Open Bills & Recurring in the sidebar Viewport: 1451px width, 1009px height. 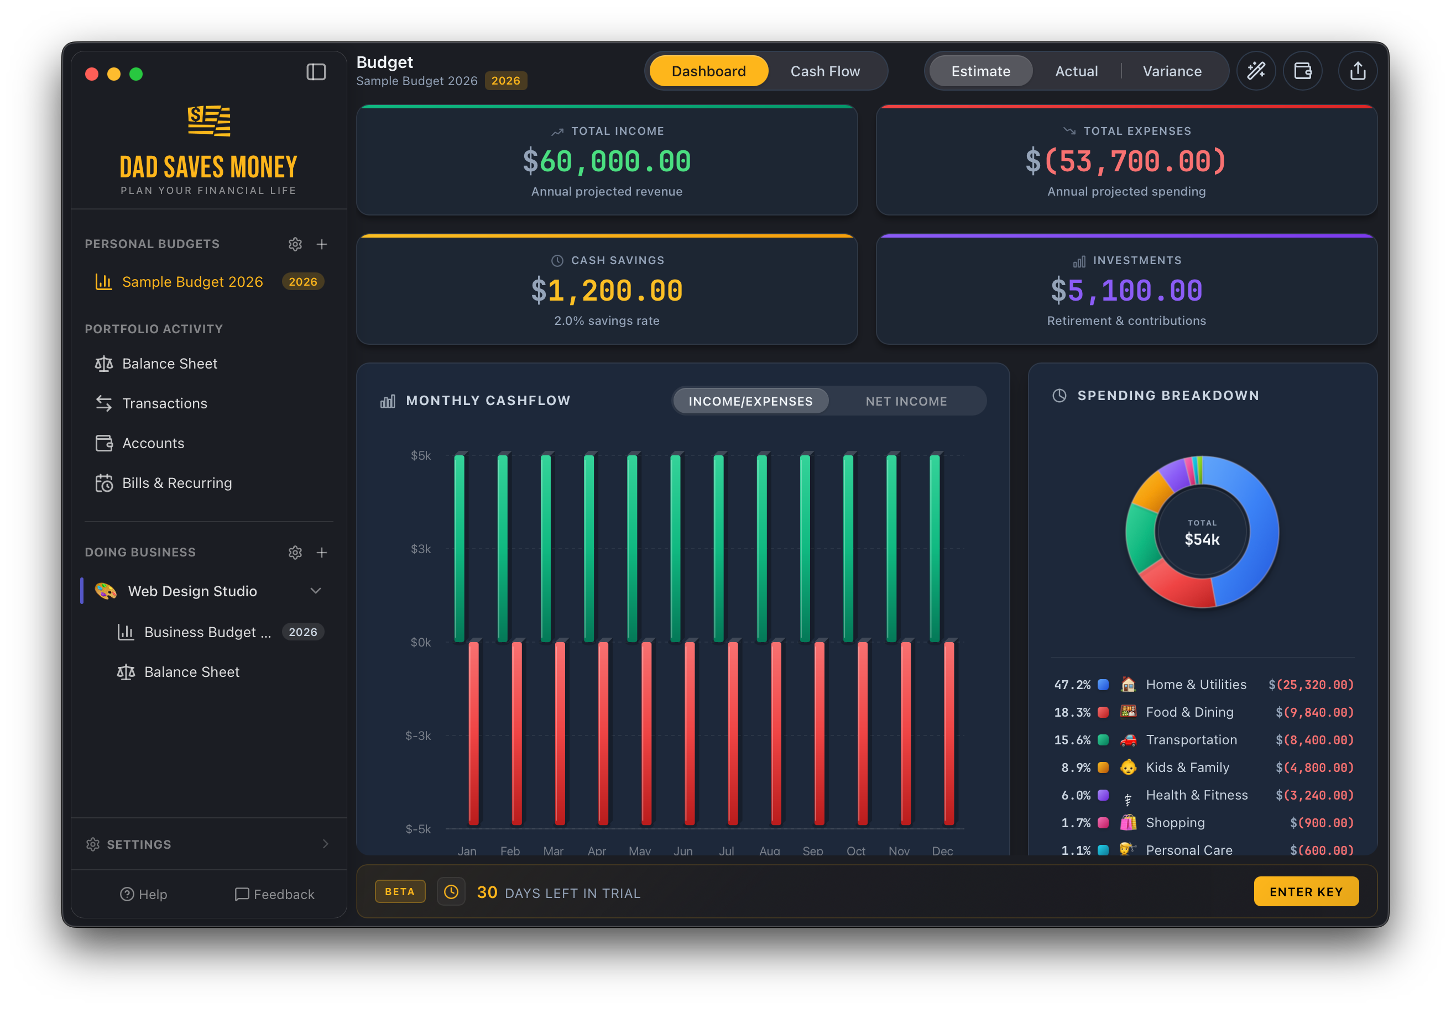click(x=176, y=482)
